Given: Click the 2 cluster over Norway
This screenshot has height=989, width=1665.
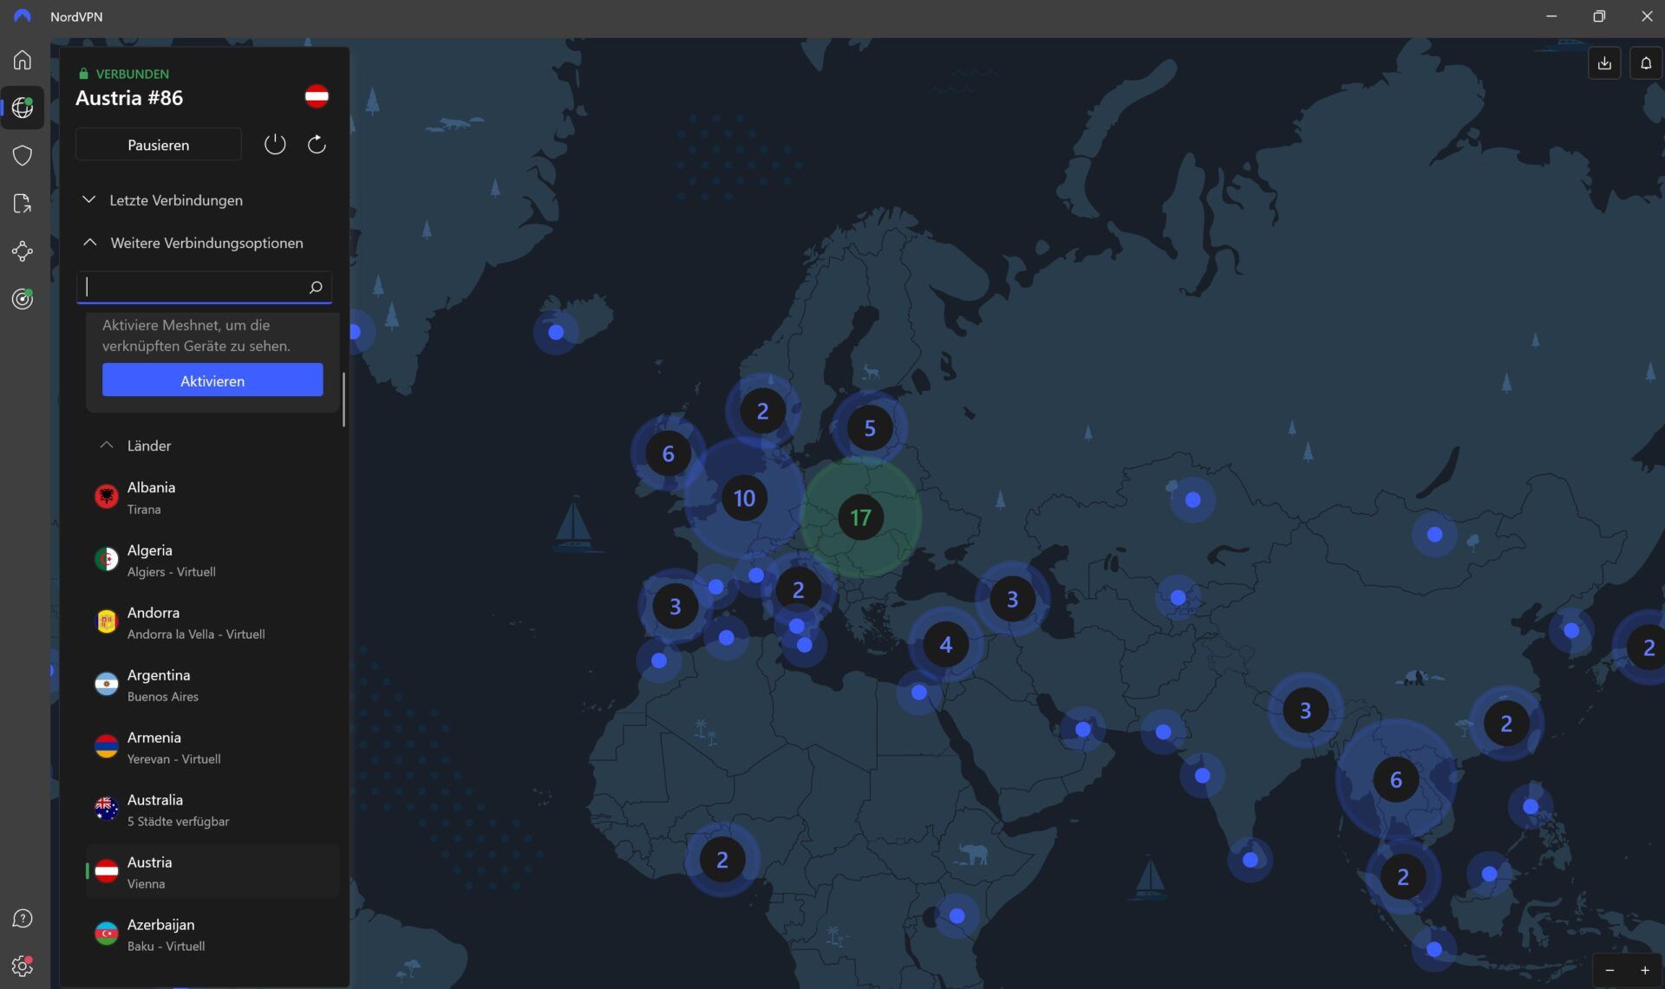Looking at the screenshot, I should tap(762, 412).
